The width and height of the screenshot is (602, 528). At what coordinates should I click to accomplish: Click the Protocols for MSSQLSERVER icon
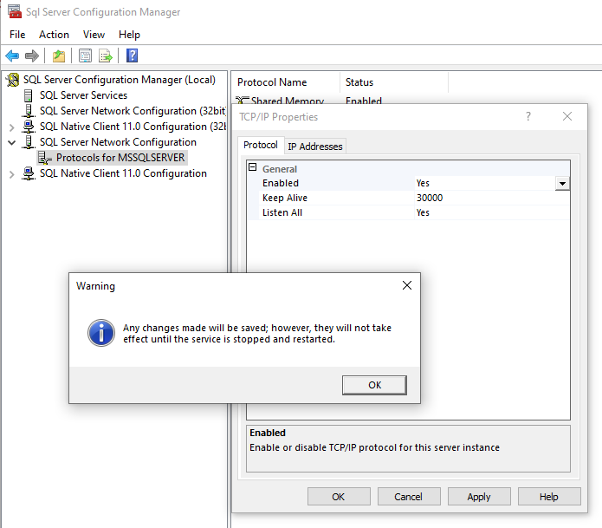click(44, 158)
